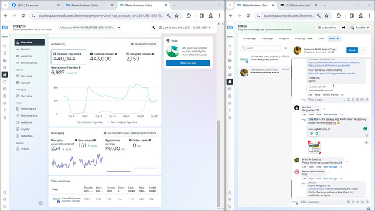The height and width of the screenshot is (211, 375).
Task: Click highlighted Inbox icon in Inbox window sidebar
Action: pyautogui.click(x=230, y=82)
